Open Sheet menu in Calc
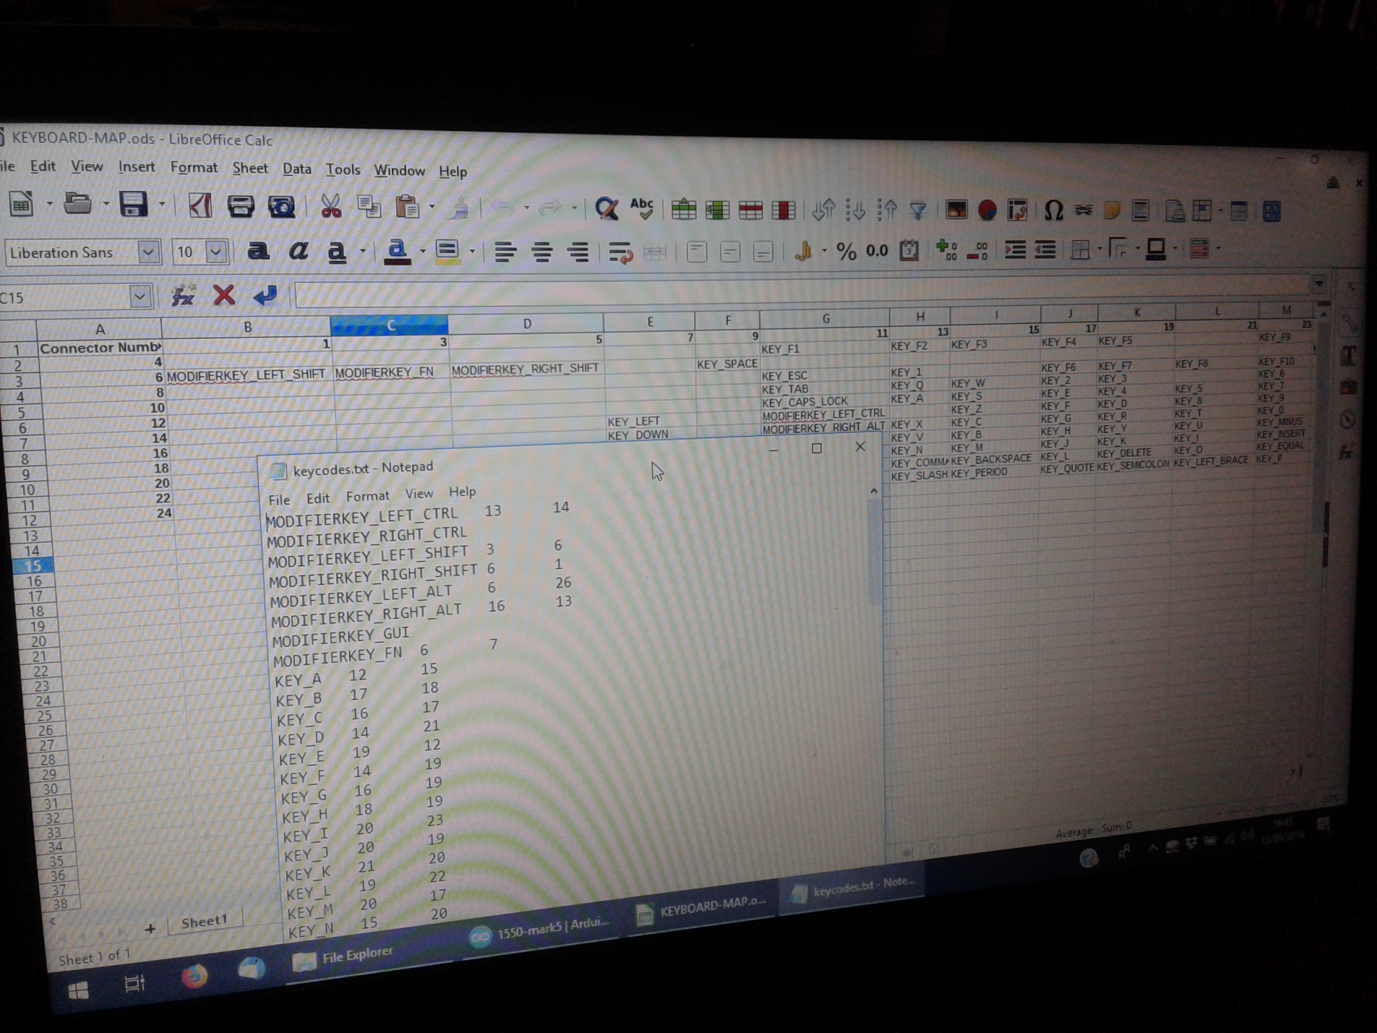The width and height of the screenshot is (1377, 1033). pos(249,168)
